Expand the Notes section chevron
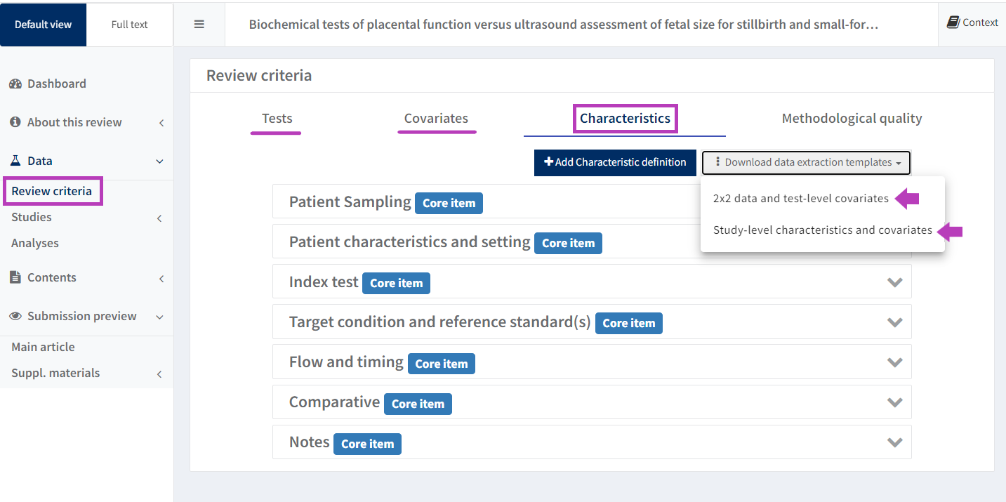This screenshot has width=1006, height=502. tap(894, 442)
